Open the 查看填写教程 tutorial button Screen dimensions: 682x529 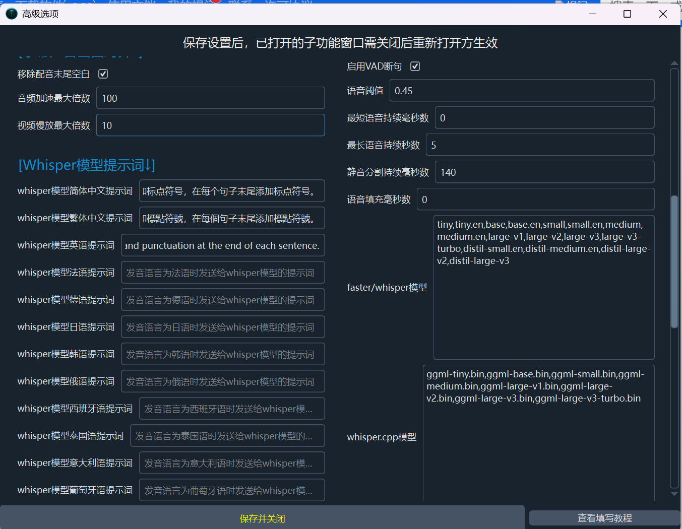[604, 518]
